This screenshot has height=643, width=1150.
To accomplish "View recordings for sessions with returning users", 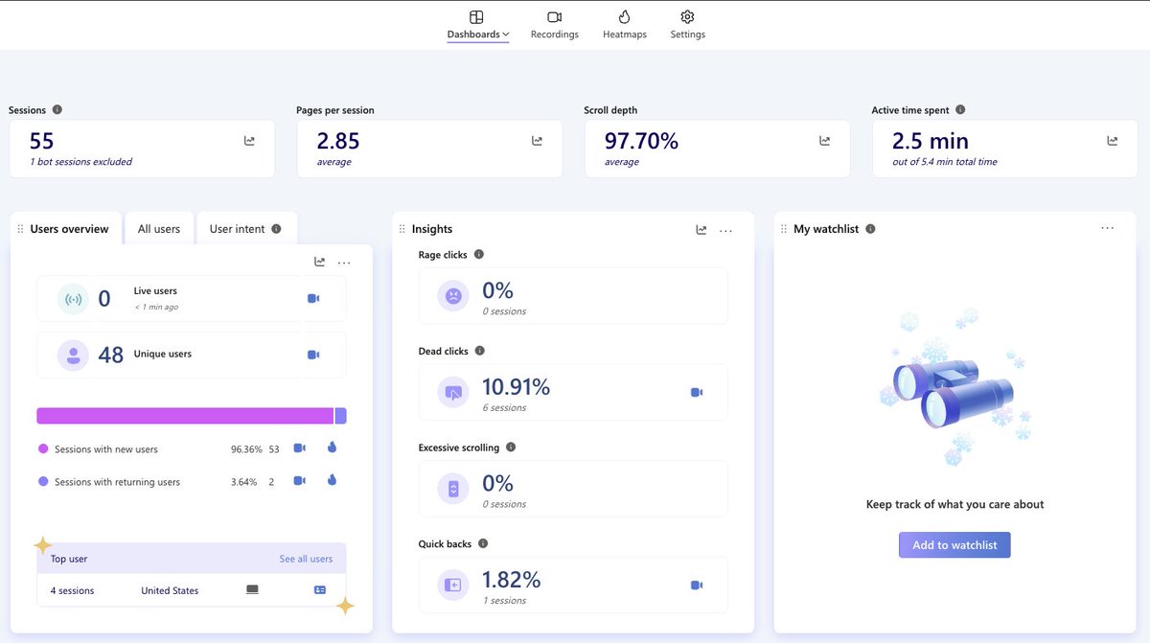I will pos(299,481).
